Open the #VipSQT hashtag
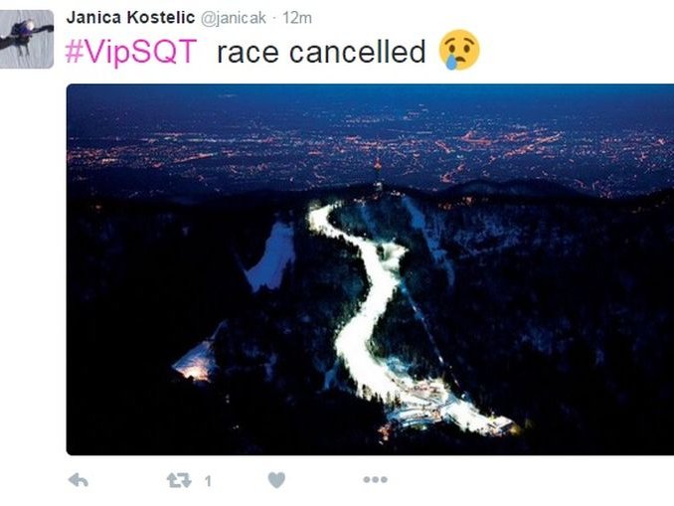The width and height of the screenshot is (674, 506). pos(130,52)
